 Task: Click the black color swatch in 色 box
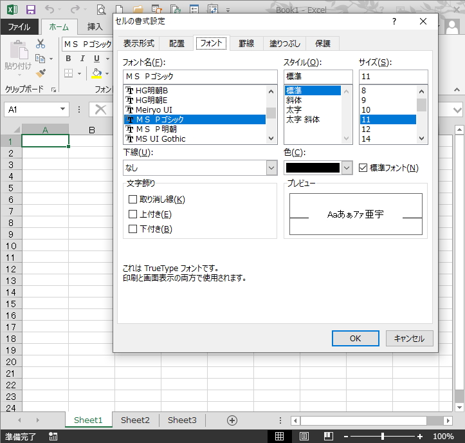click(x=313, y=168)
